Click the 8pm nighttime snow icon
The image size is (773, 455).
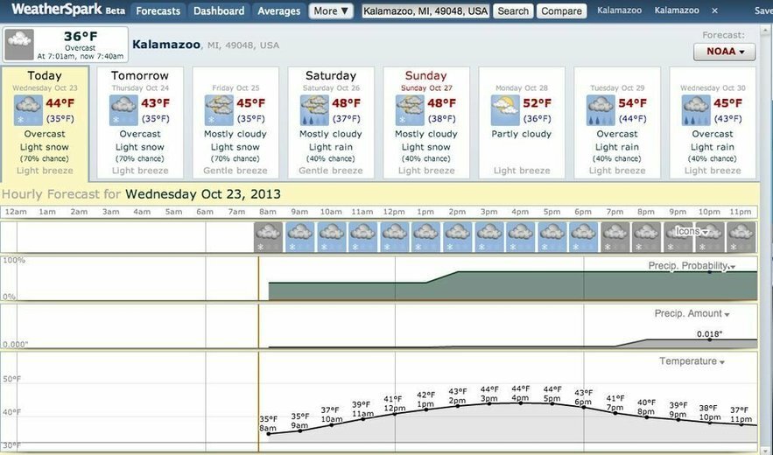click(647, 237)
